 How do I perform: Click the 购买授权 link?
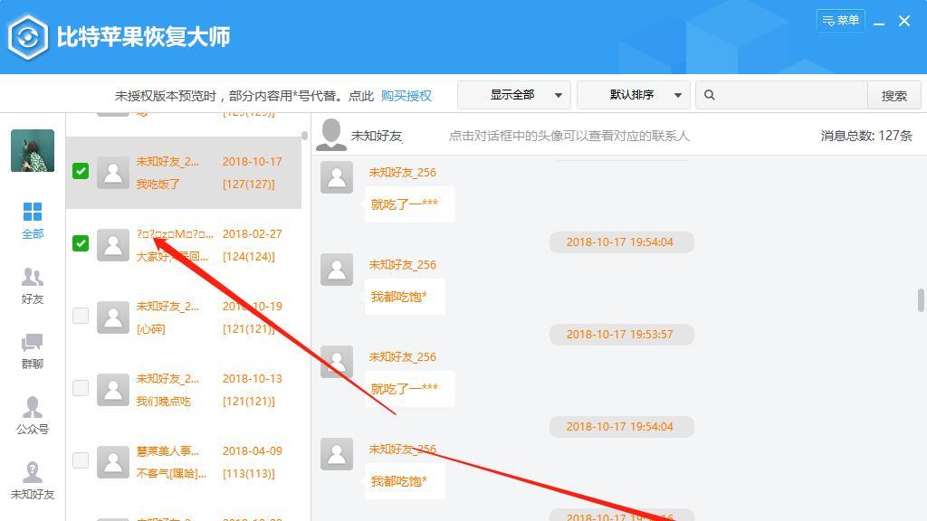point(406,96)
